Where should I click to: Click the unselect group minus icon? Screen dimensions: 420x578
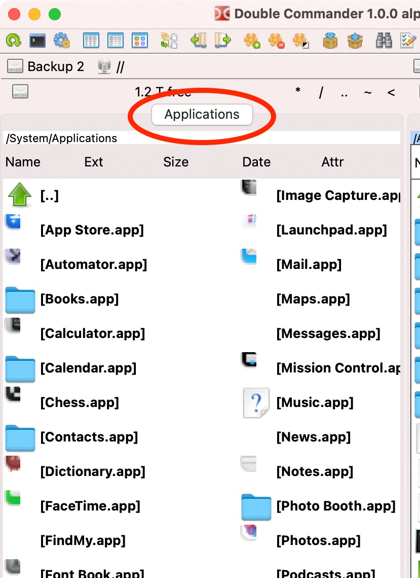(x=277, y=41)
